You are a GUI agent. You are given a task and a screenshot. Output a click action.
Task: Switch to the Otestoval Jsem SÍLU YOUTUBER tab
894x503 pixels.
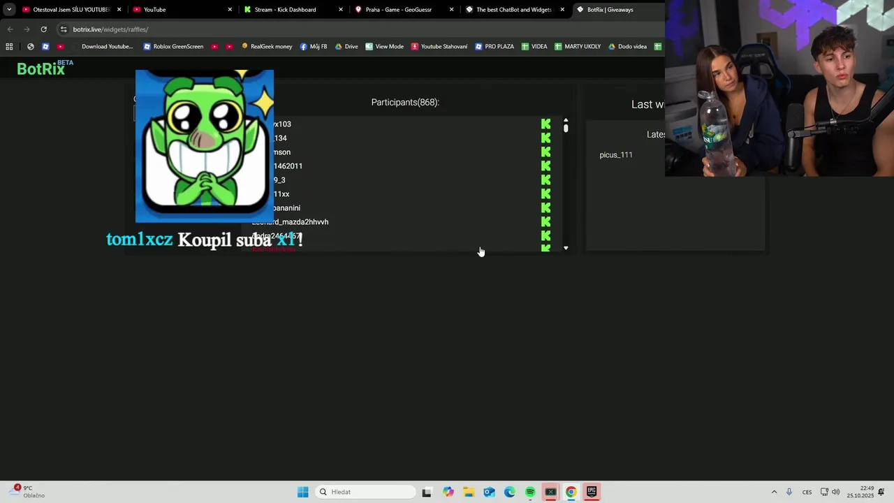pos(72,10)
